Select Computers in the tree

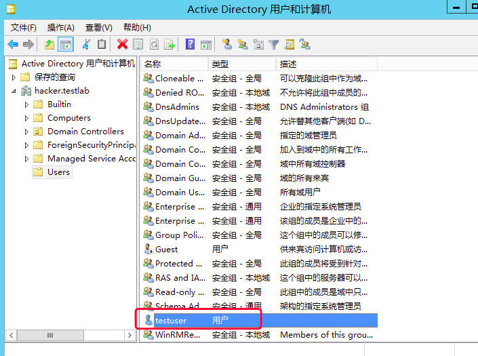(x=69, y=118)
